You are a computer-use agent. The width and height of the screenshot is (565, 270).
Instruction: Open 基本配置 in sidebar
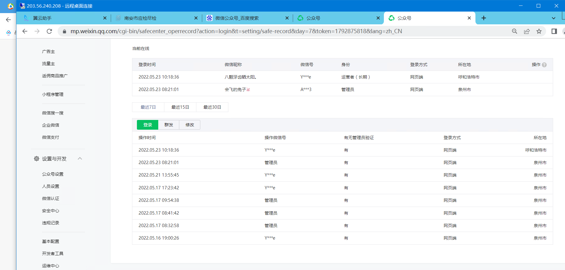(51, 241)
